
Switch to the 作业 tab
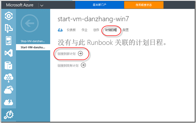(84, 30)
